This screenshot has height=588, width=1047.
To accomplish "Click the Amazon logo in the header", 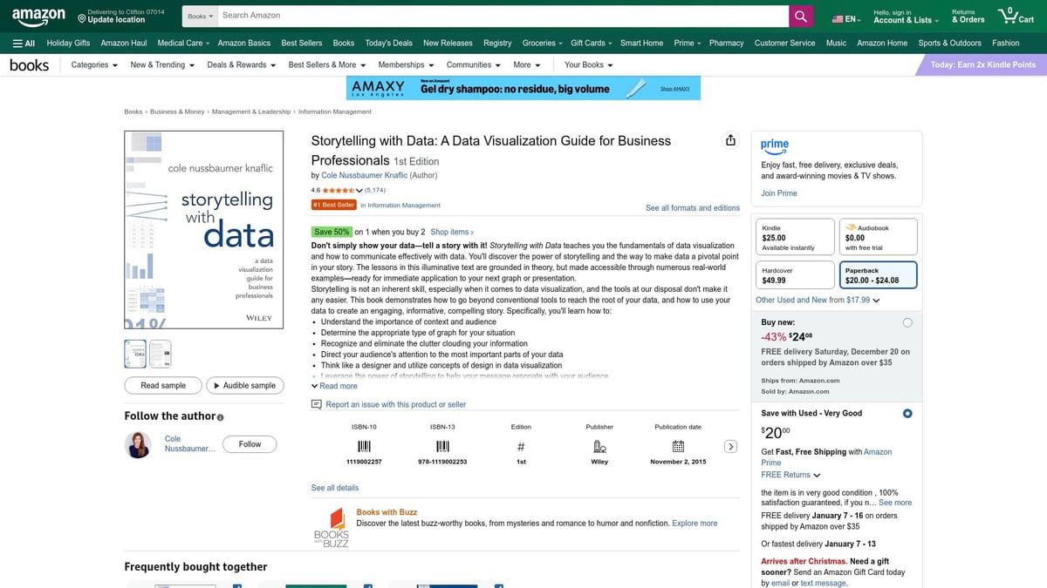I will 38,15.
